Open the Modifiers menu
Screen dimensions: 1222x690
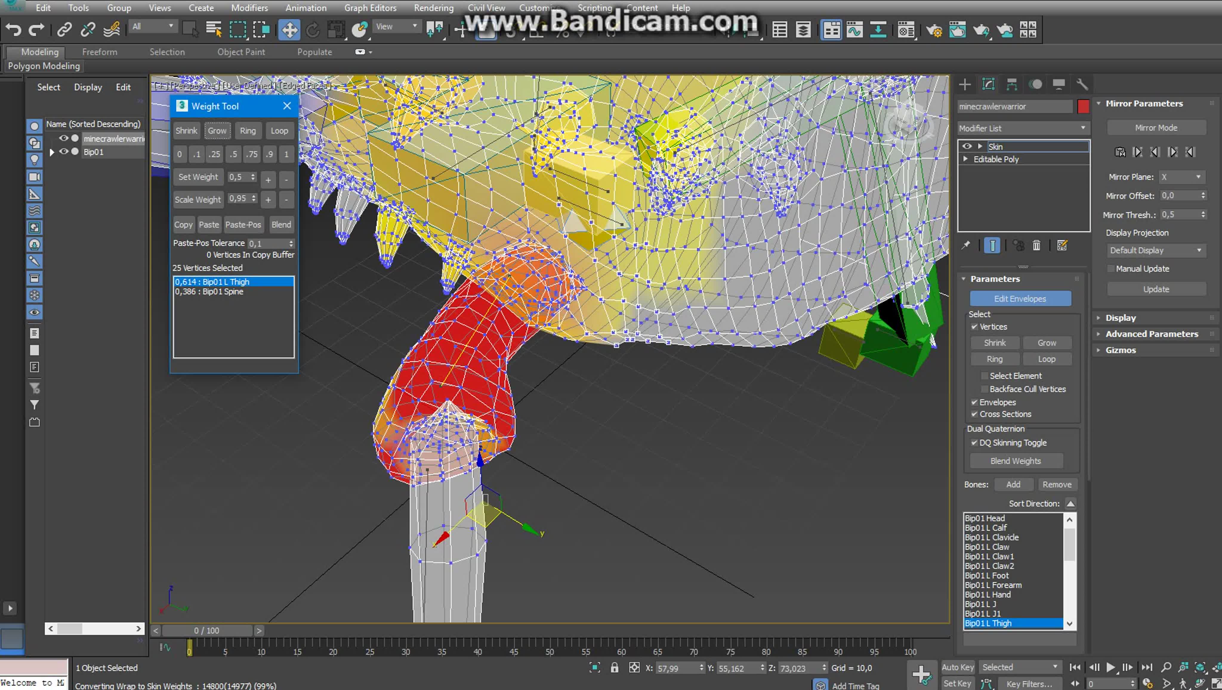click(x=249, y=7)
